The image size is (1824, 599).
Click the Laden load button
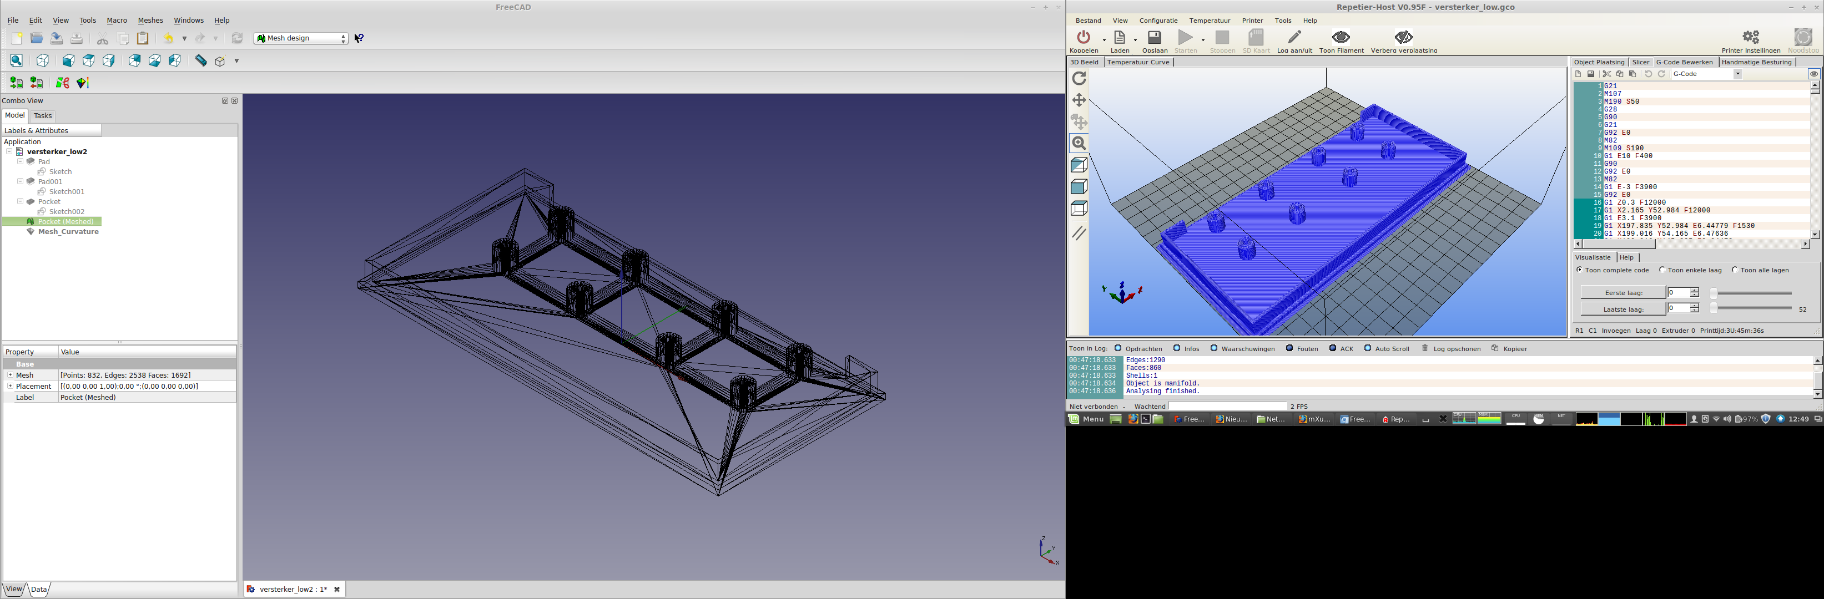tap(1120, 40)
